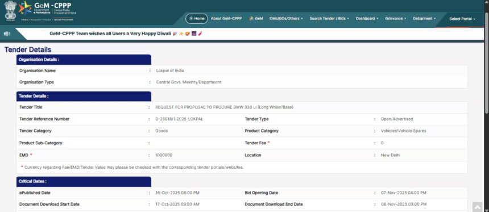Select the BMW 330 Li tender title
This screenshot has height=212, width=489.
pos(224,107)
